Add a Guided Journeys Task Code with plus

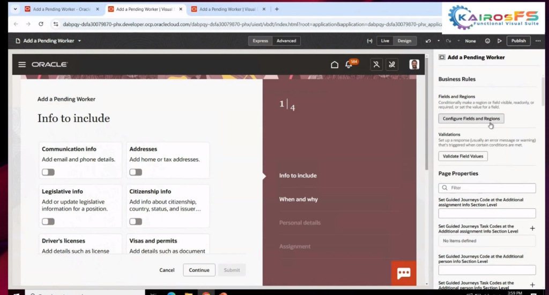click(532, 228)
